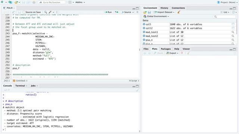Open the Packages tab
This screenshot has width=239, height=134.
click(166, 49)
